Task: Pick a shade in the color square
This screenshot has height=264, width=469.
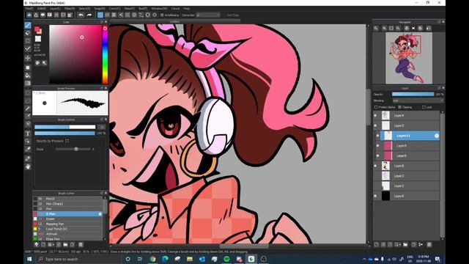Action: tap(75, 54)
